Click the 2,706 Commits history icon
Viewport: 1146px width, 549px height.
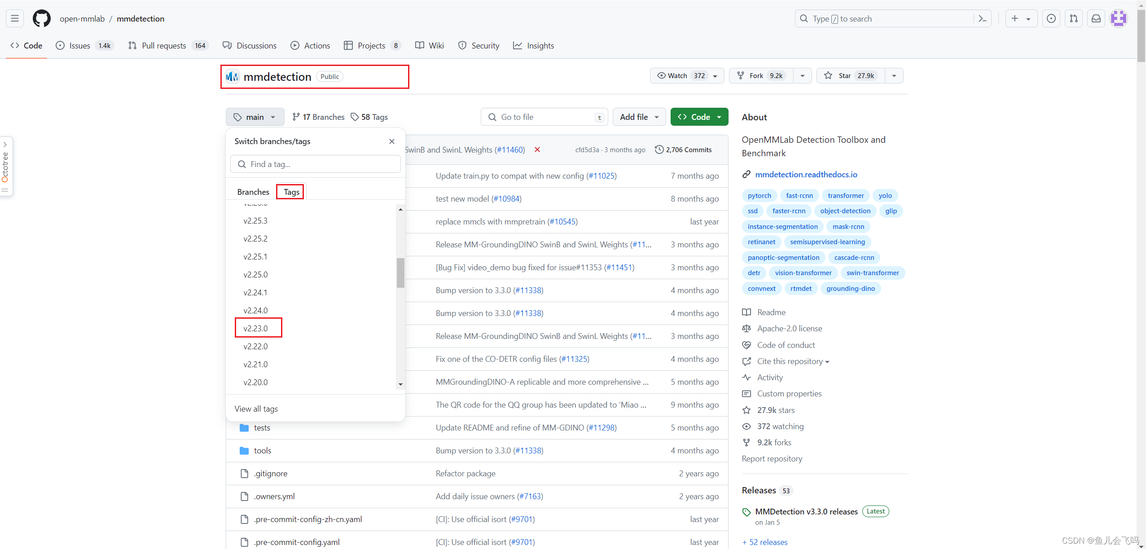coord(659,149)
